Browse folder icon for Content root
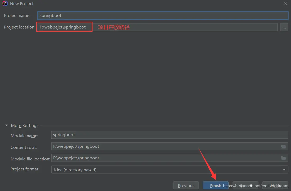The image size is (291, 191). pos(283,146)
